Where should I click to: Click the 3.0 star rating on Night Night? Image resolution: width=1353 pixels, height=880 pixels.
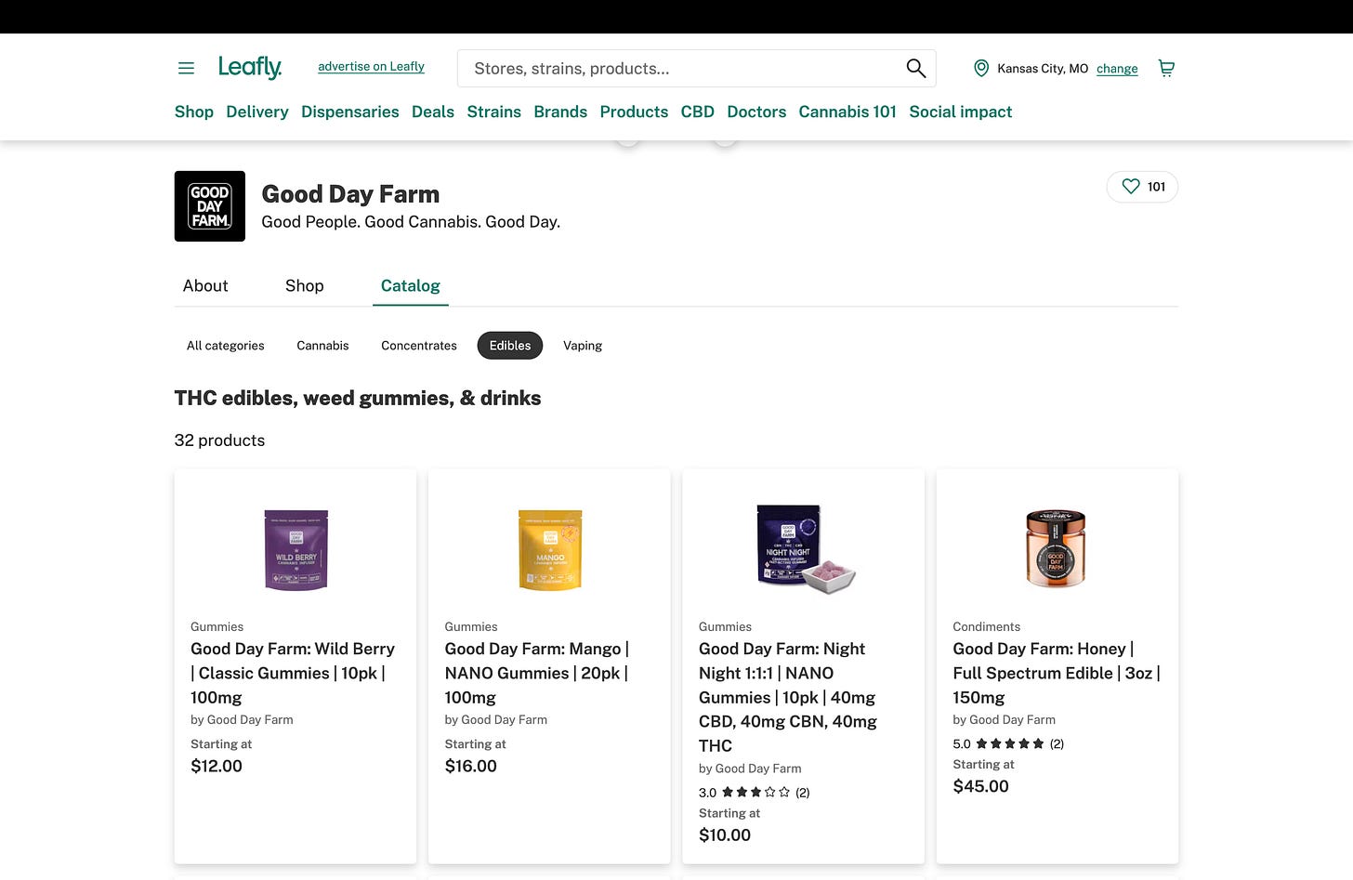[755, 793]
